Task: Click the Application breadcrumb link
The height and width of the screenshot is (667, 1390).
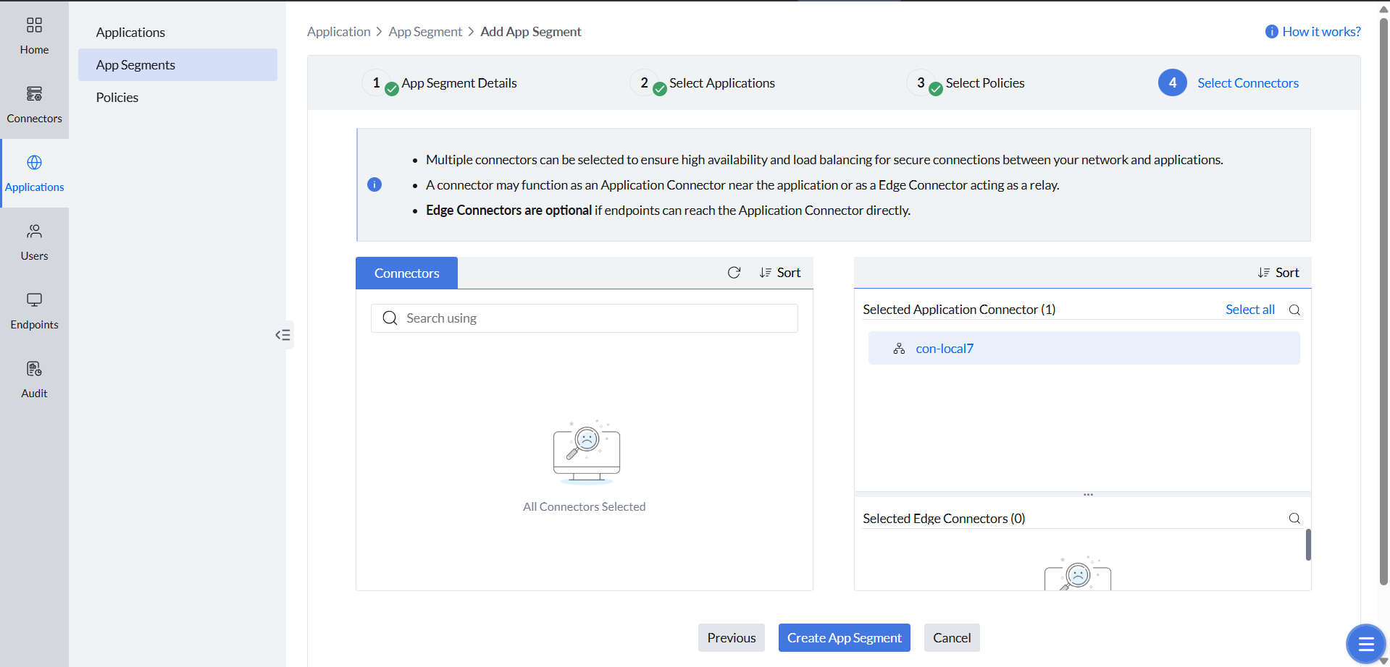Action: click(x=338, y=32)
